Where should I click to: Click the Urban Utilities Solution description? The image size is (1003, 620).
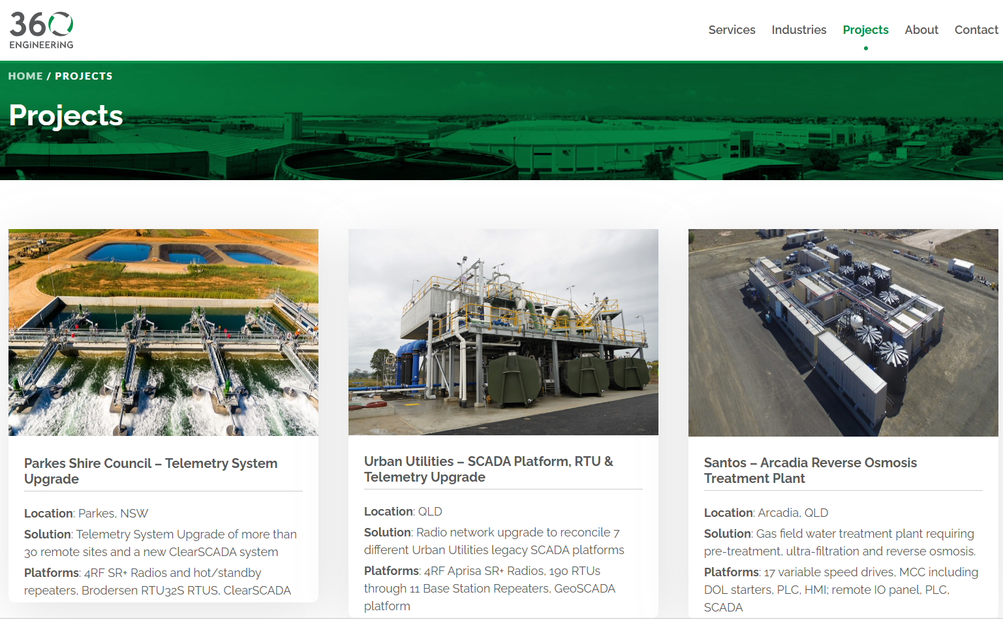[x=494, y=541]
